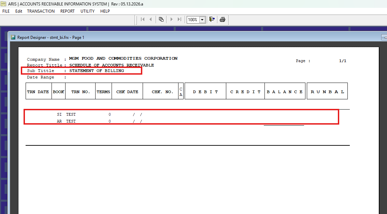The height and width of the screenshot is (214, 387).
Task: Click the Company Name label
Action: (x=43, y=59)
